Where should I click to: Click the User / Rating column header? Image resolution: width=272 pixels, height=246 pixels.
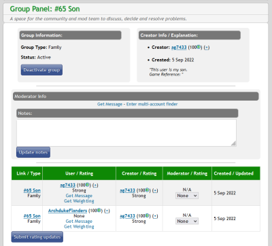coord(79,173)
